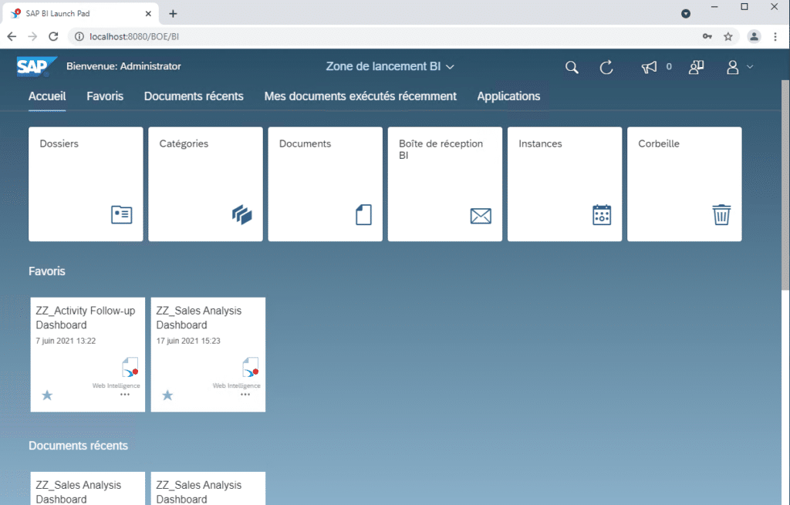This screenshot has width=790, height=505.
Task: Click the SAP logo
Action: (x=36, y=66)
